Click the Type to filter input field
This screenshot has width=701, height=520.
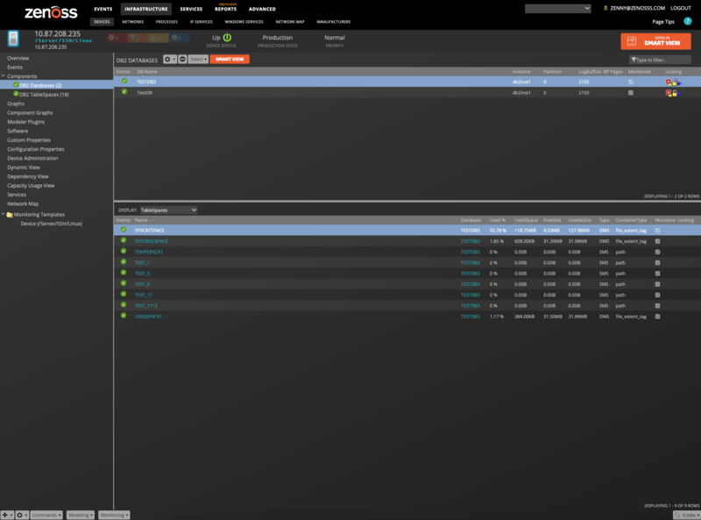pyautogui.click(x=660, y=60)
